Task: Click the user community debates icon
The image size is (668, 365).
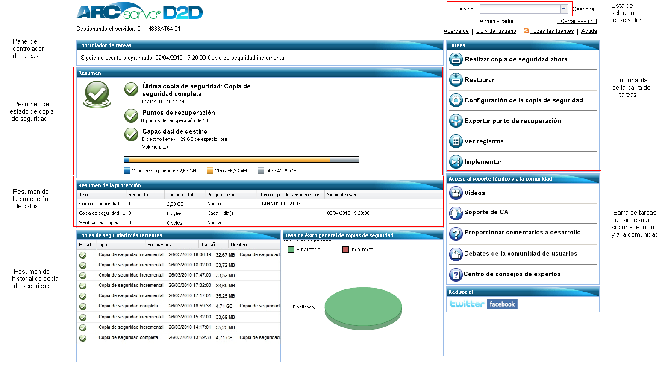Action: [456, 254]
